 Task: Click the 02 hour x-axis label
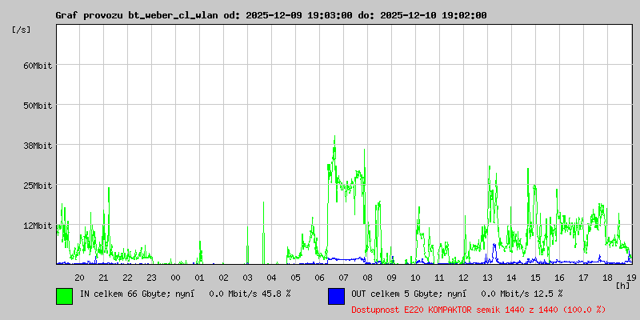coord(224,278)
